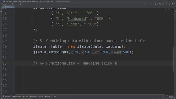Toggle tool window bars icon in status bar
This screenshot has width=176, height=99.
click(1, 98)
